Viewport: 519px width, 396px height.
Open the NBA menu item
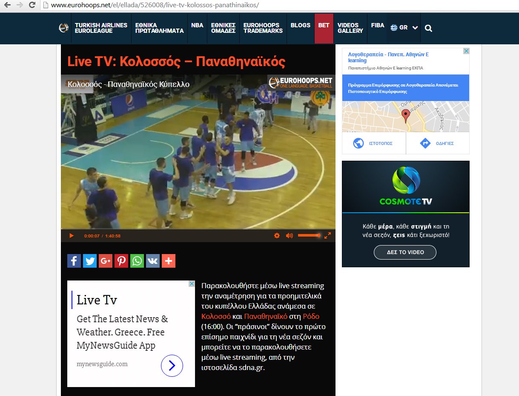pyautogui.click(x=197, y=26)
